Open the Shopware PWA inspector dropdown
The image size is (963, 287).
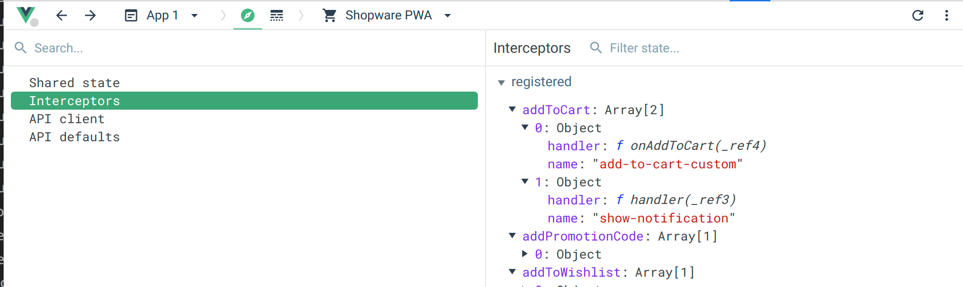[x=447, y=15]
